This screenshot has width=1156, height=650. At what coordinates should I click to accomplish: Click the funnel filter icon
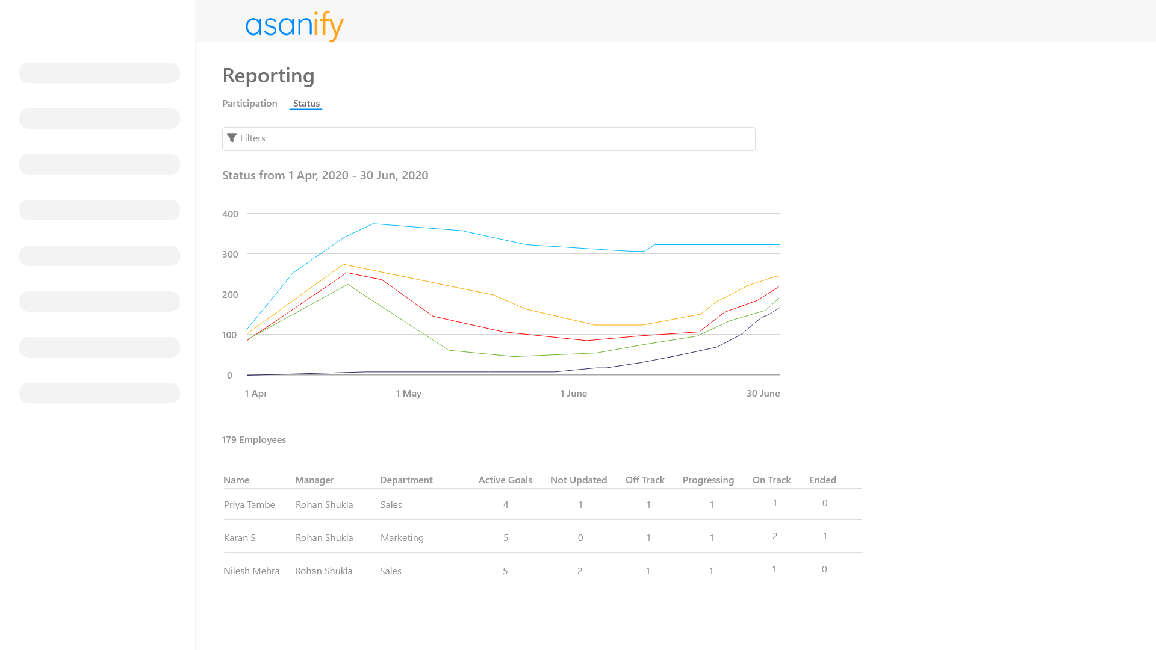point(232,138)
